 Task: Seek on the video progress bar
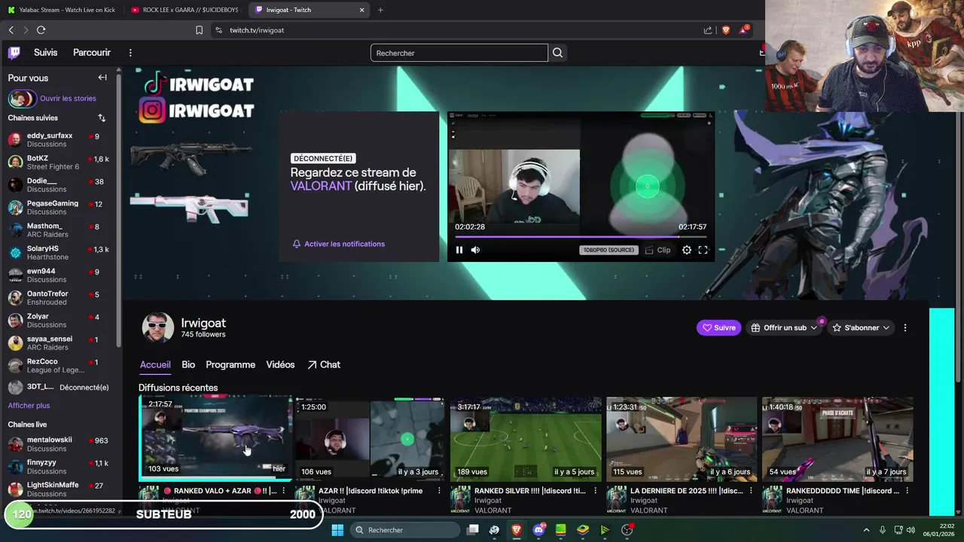[581, 236]
